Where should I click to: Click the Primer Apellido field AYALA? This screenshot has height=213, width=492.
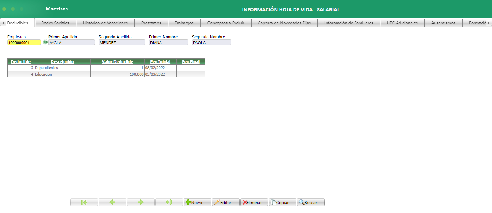pos(72,42)
